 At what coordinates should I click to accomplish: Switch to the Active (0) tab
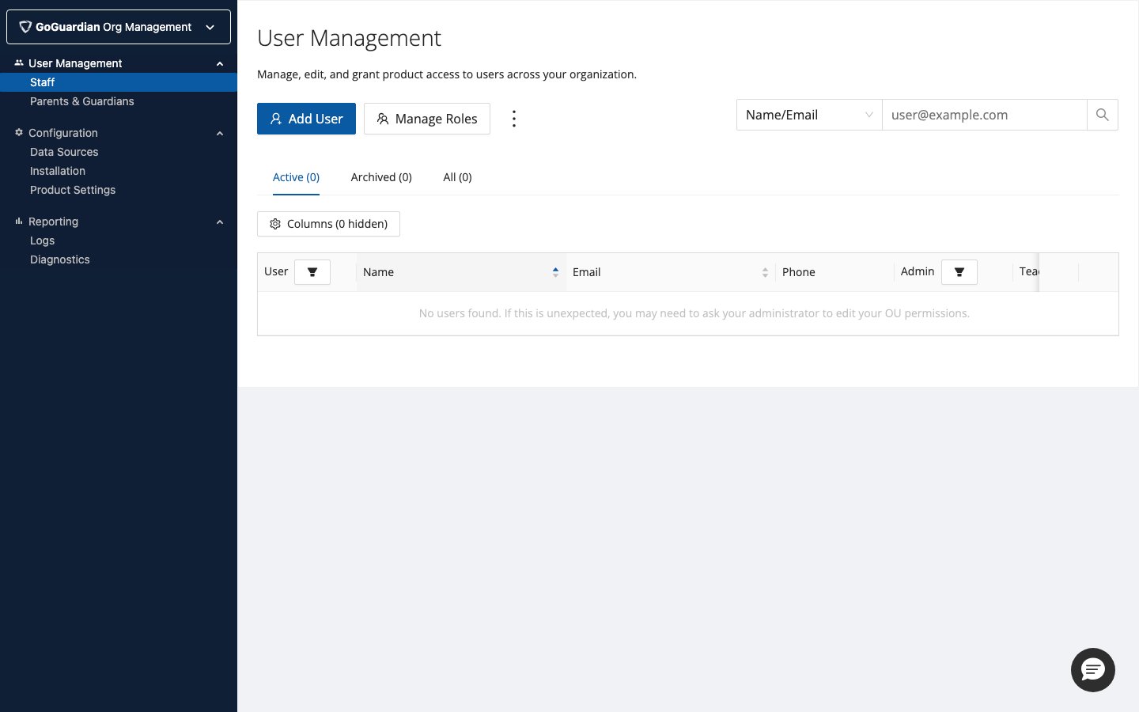(296, 177)
